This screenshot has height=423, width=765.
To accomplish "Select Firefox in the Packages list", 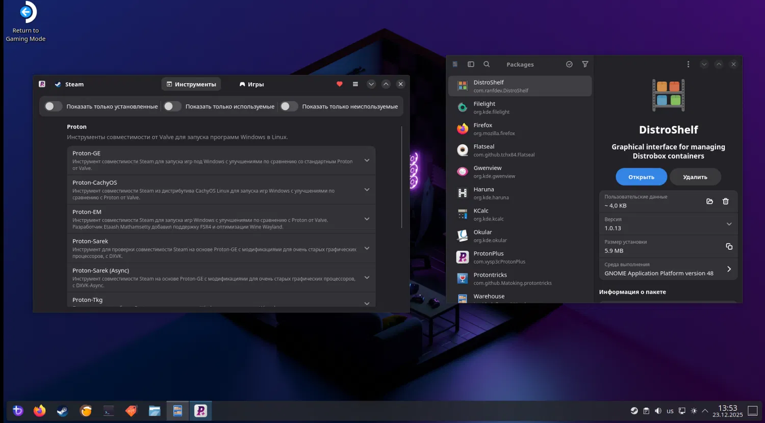I will tap(520, 129).
